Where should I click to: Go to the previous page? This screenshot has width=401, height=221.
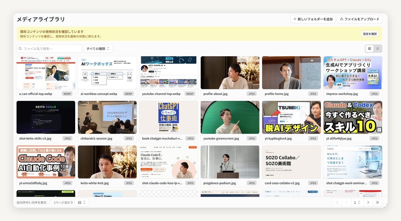pos(347,202)
